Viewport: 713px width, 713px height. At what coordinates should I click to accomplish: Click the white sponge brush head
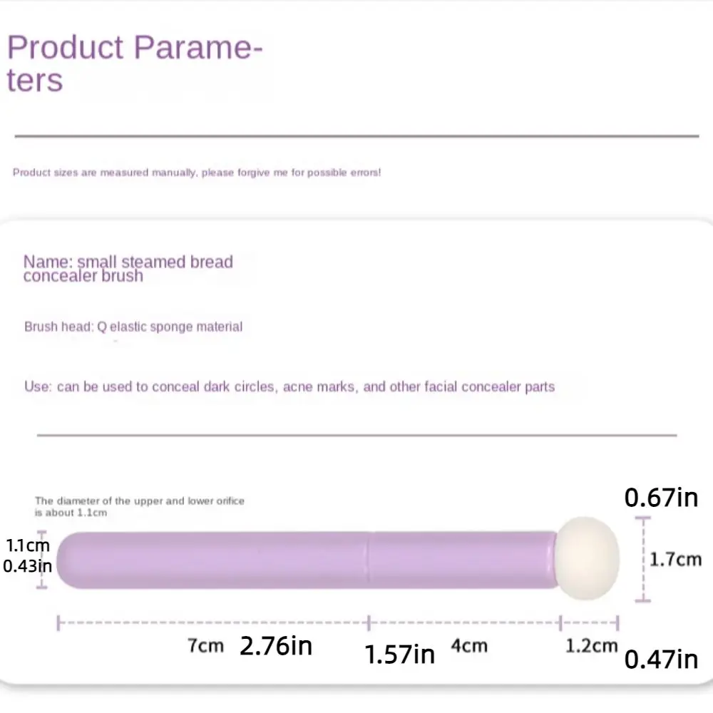click(x=587, y=558)
